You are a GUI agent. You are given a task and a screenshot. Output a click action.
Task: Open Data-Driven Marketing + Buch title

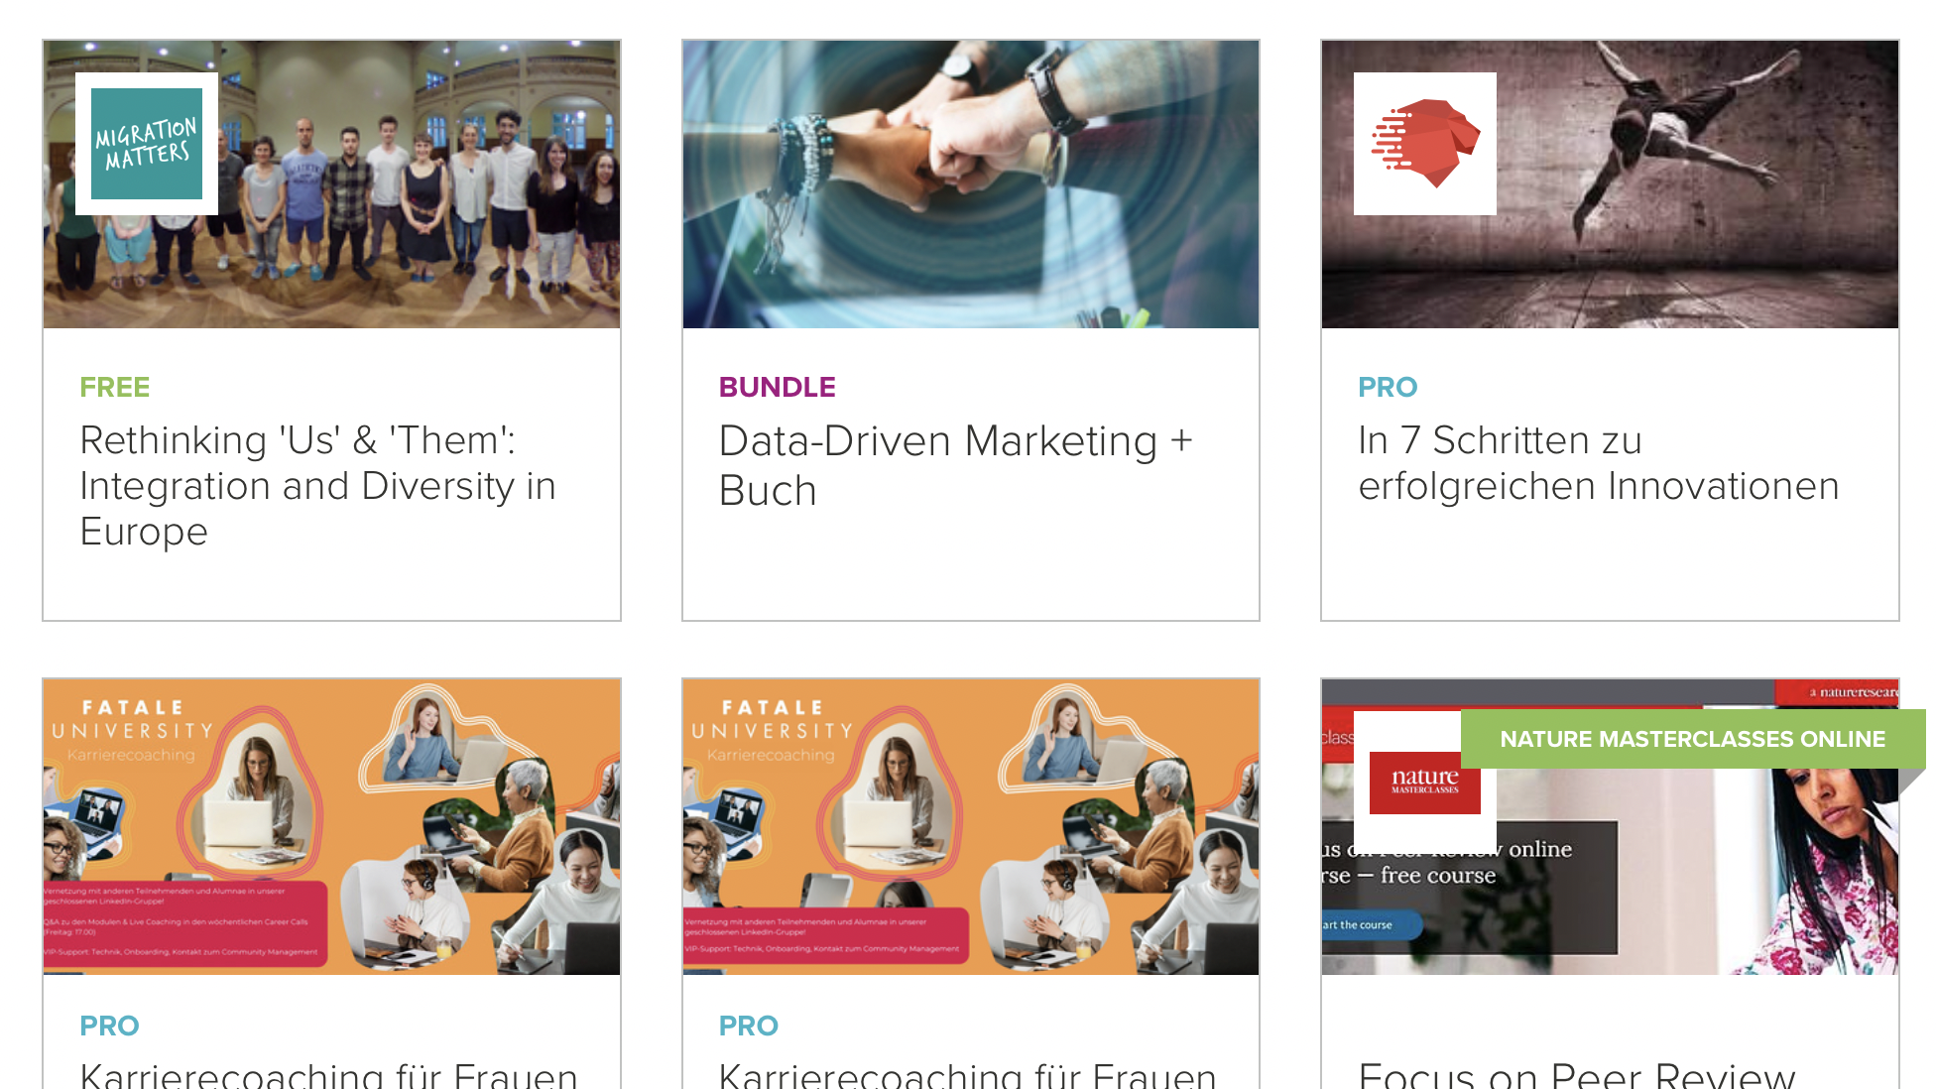tap(954, 465)
